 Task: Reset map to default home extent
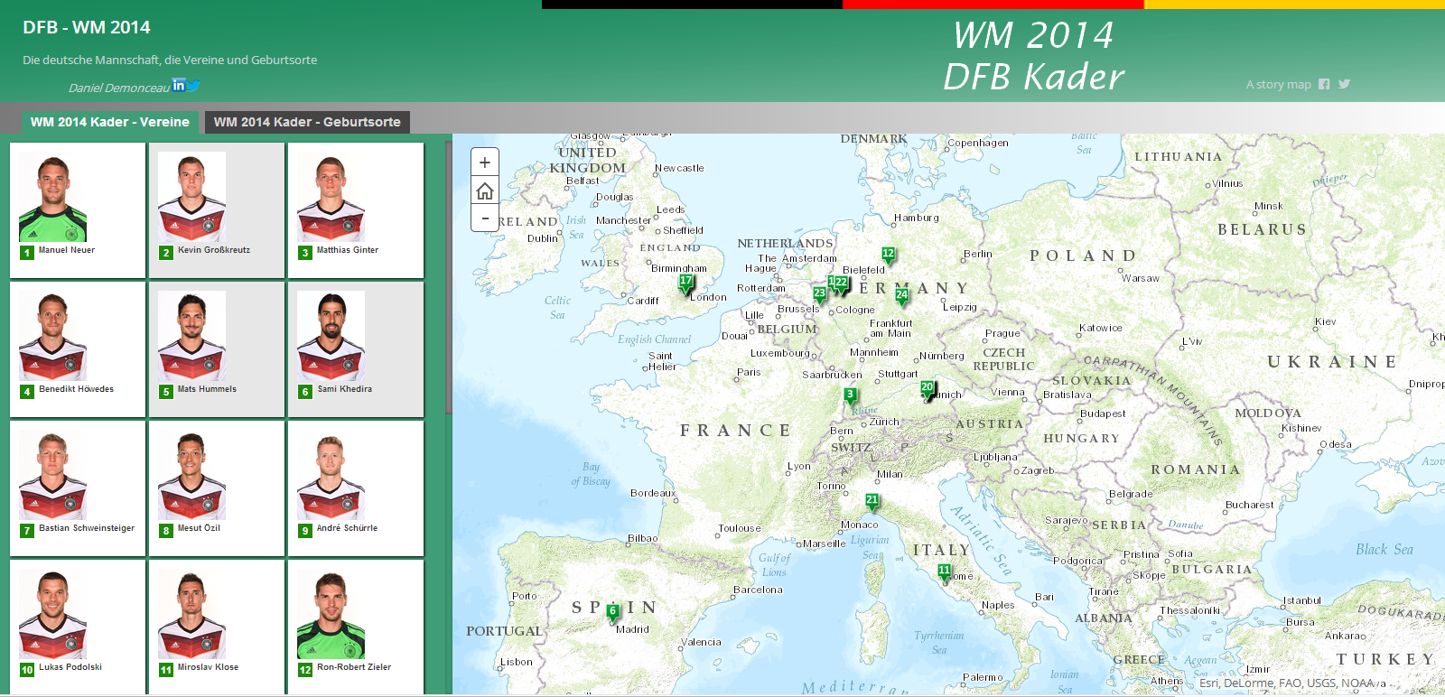tap(485, 191)
